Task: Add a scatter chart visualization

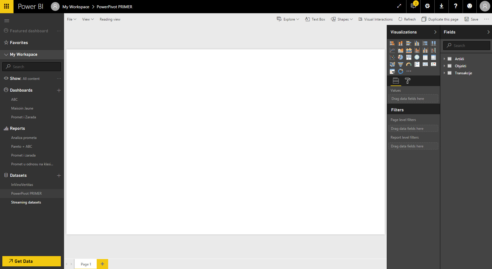Action: [x=392, y=57]
